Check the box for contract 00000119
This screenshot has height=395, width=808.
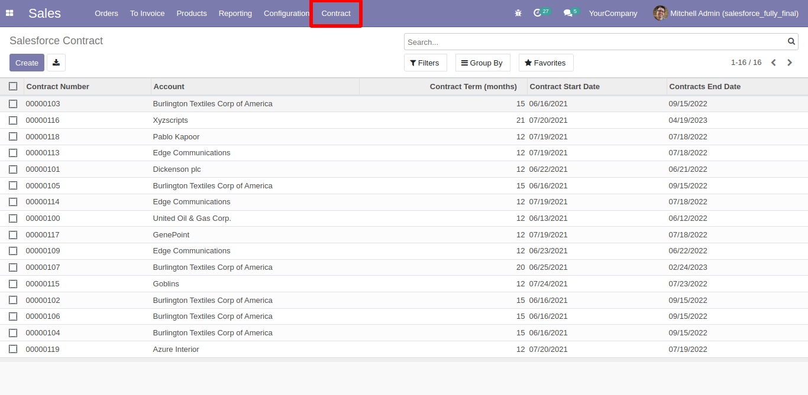pos(13,349)
